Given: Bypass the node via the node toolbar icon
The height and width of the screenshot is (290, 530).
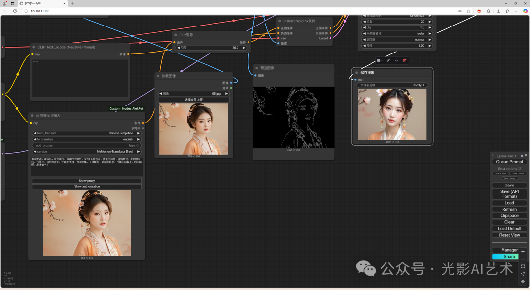Looking at the screenshot, I should [388, 60].
